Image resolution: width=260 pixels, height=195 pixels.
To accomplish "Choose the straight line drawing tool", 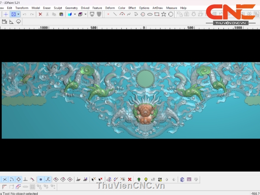I will 115,14.
